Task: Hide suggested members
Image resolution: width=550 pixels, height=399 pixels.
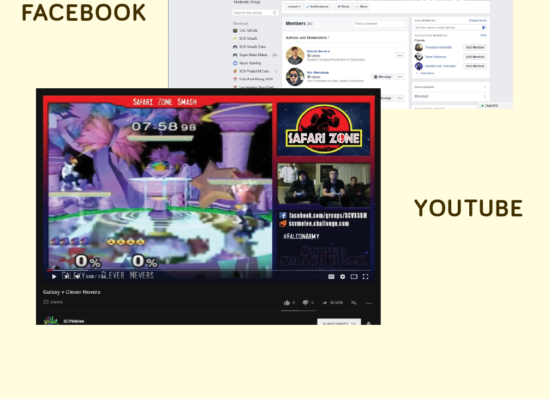Action: tap(483, 35)
